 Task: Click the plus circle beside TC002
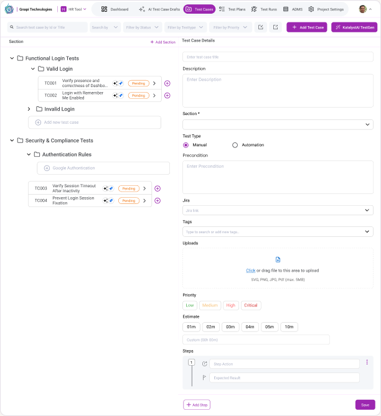click(167, 96)
